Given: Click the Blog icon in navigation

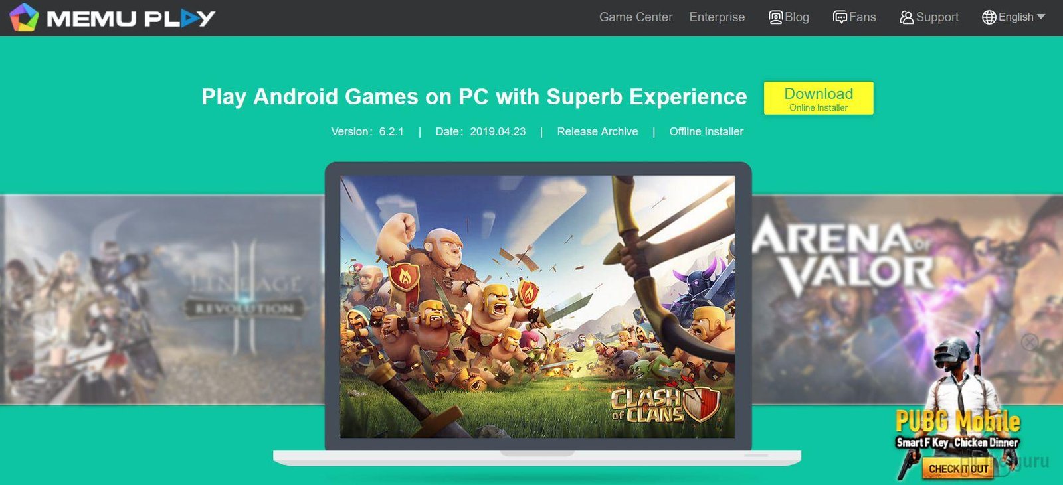Looking at the screenshot, I should (775, 17).
